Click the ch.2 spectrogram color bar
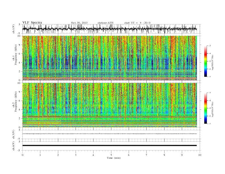 click(205, 108)
